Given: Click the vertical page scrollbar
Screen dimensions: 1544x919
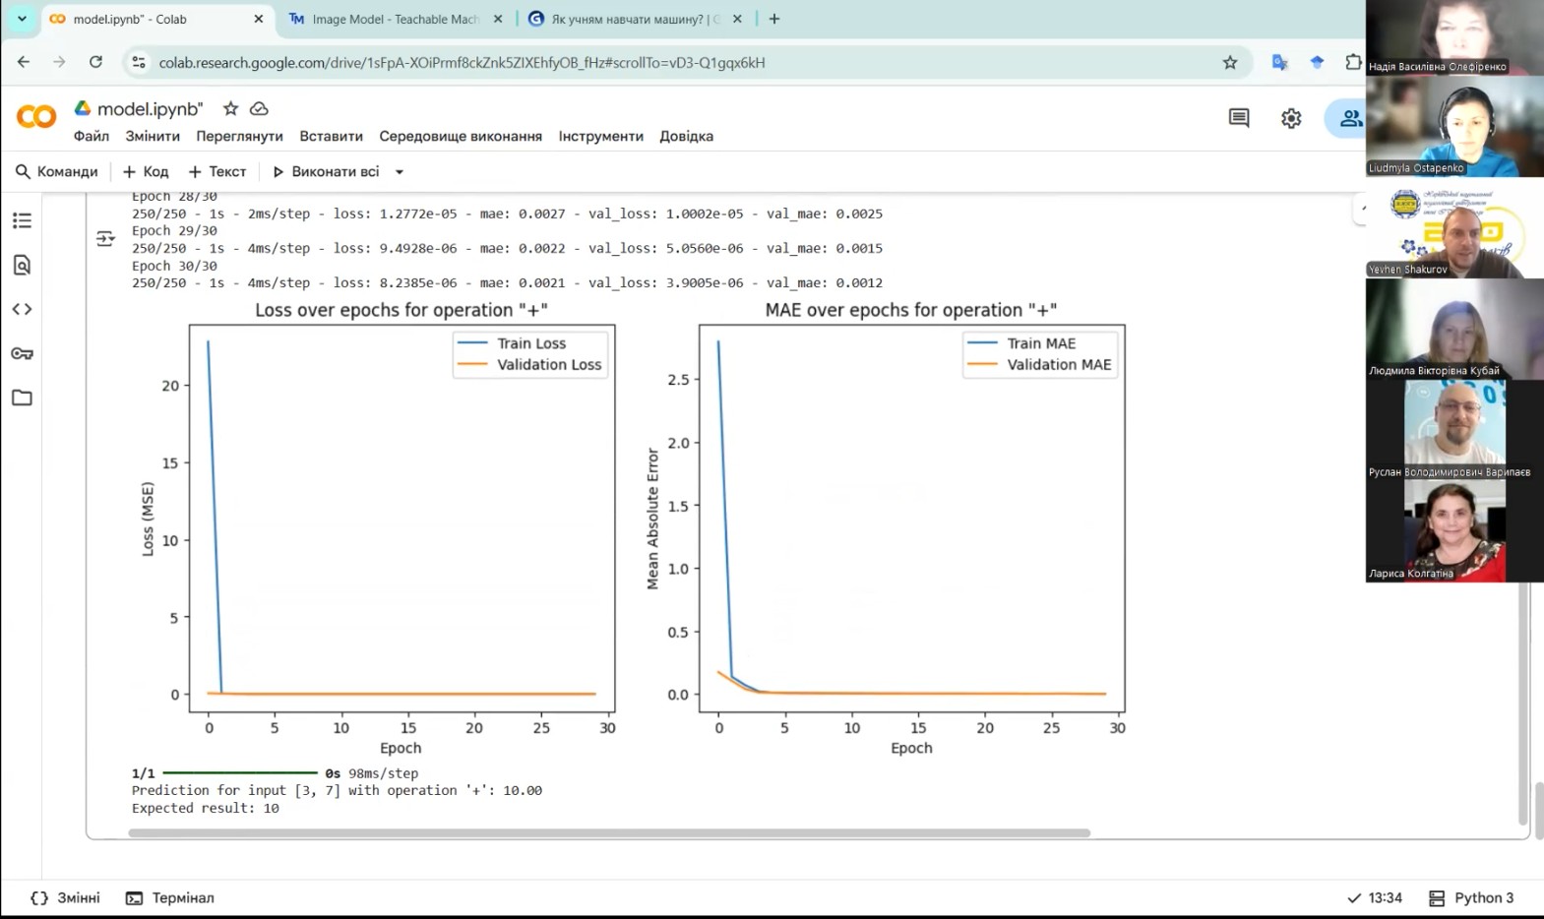Looking at the screenshot, I should (1537, 811).
